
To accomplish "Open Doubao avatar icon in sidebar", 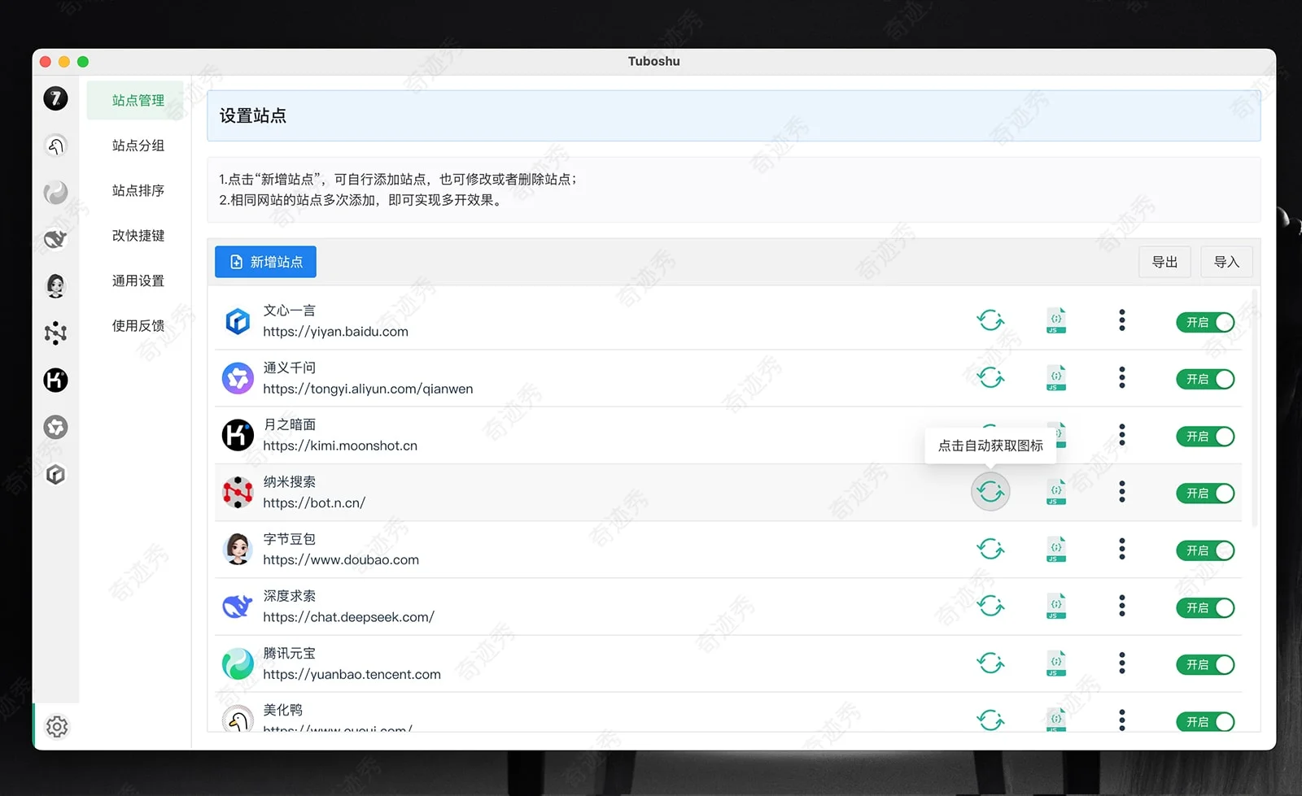I will [x=55, y=285].
